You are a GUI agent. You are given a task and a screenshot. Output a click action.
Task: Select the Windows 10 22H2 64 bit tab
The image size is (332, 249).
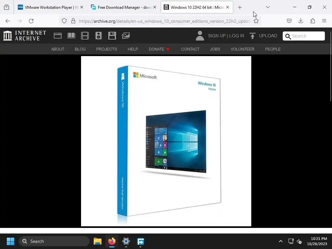[197, 7]
